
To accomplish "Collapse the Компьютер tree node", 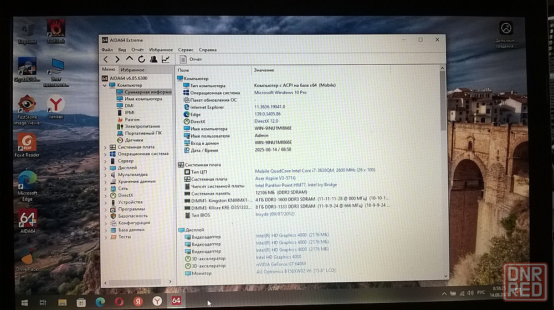I will [x=105, y=85].
